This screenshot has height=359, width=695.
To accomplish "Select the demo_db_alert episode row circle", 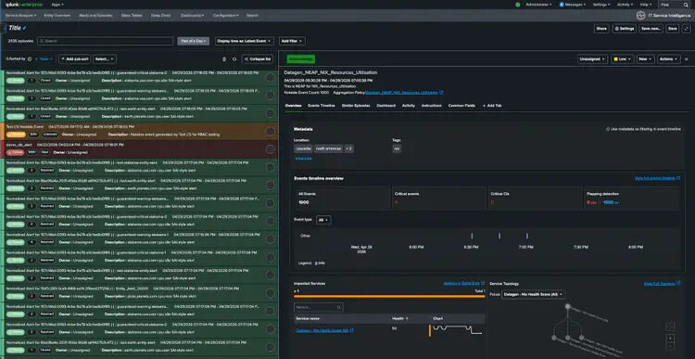I will [270, 149].
